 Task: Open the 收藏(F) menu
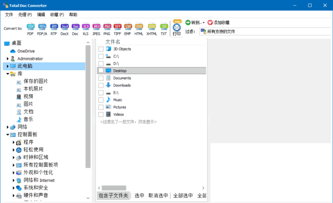coord(57,15)
